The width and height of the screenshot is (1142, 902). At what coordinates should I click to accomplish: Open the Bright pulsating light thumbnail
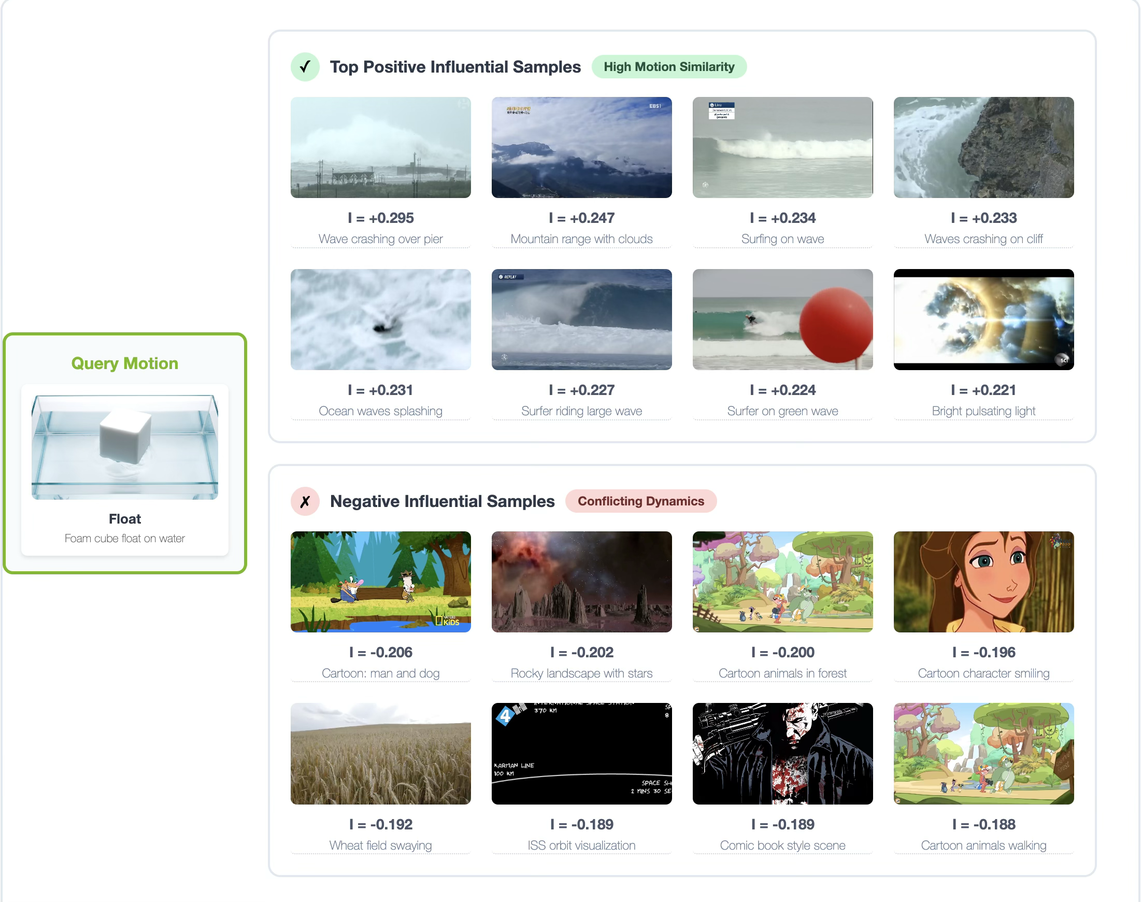[x=983, y=319]
